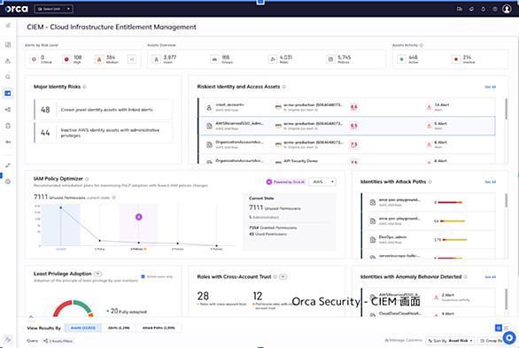
Task: Click the Groups asset icon
Action: 214,59
